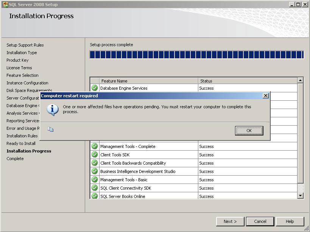This screenshot has width=310, height=232.
Task: Click the Next > button
Action: (230, 221)
